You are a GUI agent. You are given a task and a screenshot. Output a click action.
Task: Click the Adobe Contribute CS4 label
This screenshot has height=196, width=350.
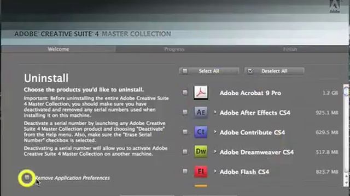[x=252, y=132]
